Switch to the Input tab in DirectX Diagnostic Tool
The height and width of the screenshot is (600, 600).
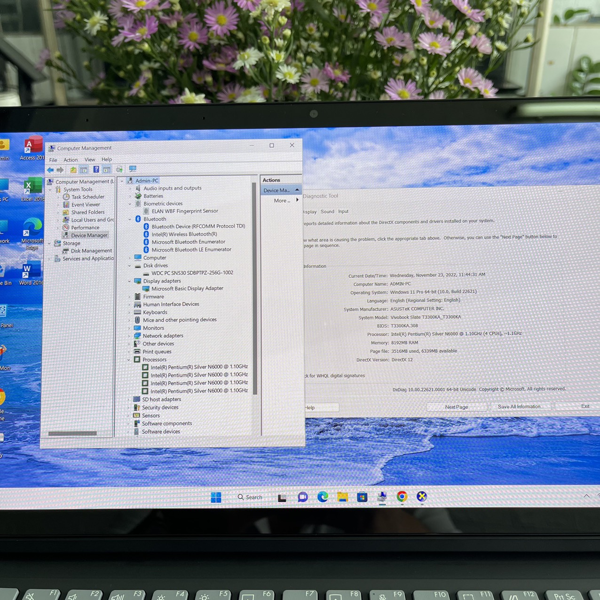[343, 212]
